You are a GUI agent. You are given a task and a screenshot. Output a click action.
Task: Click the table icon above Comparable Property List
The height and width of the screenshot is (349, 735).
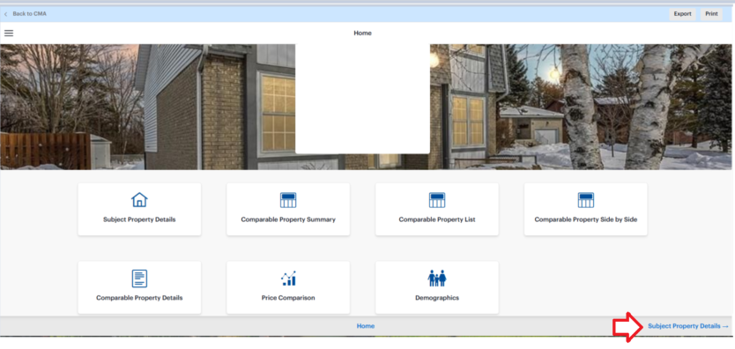437,200
